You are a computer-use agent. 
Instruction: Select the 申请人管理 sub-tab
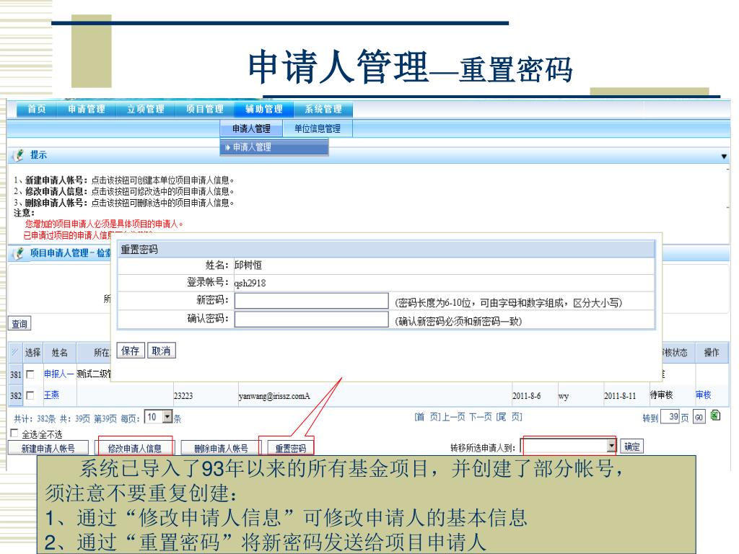coord(251,128)
